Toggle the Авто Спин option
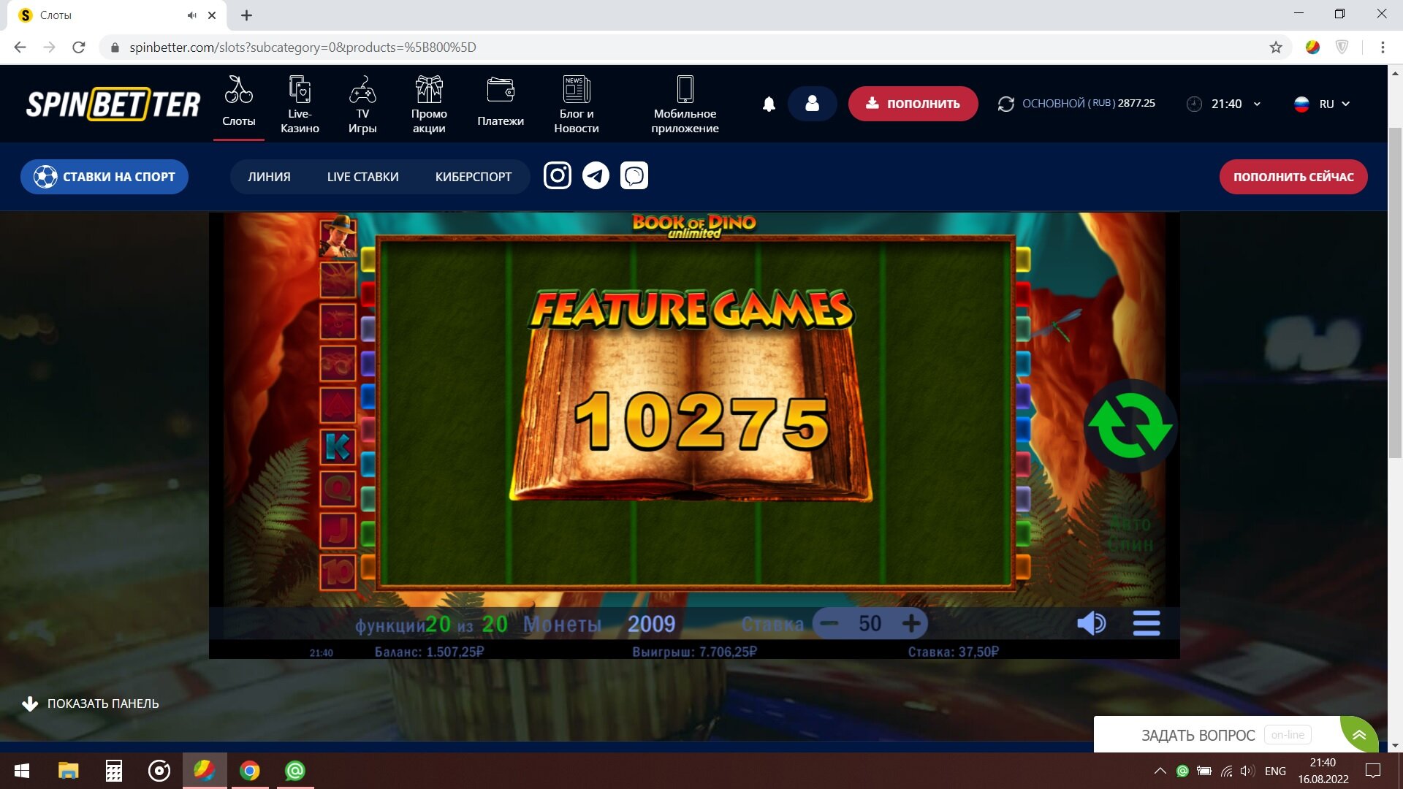 coord(1131,535)
